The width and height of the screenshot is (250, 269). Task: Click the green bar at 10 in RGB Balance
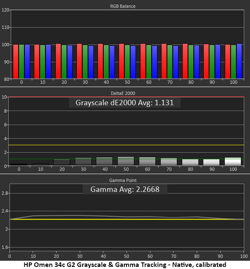coord(43,61)
